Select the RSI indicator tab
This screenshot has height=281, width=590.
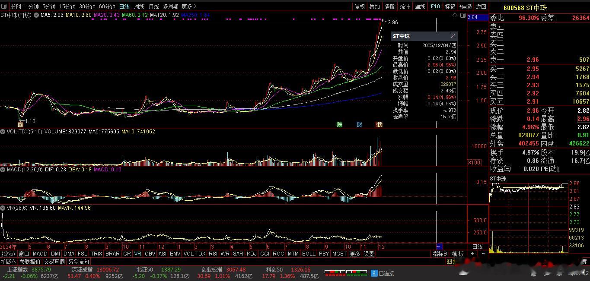coord(213,254)
